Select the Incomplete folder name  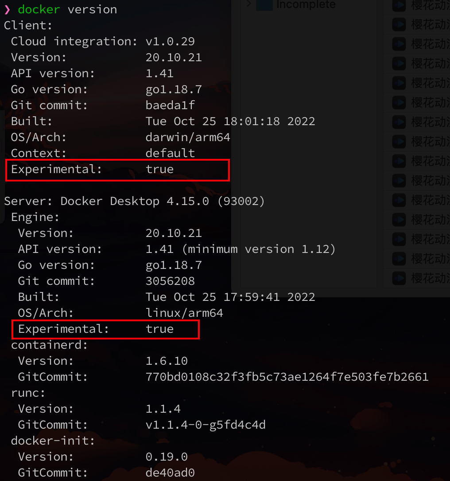click(306, 4)
